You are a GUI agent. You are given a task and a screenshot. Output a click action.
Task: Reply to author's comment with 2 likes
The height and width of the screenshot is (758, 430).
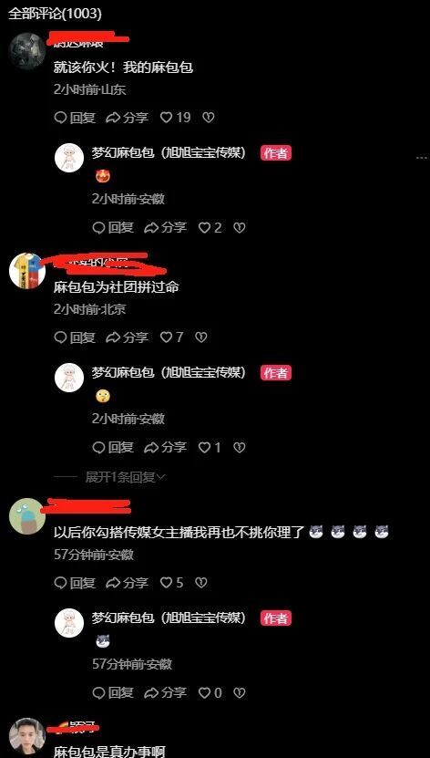point(113,228)
